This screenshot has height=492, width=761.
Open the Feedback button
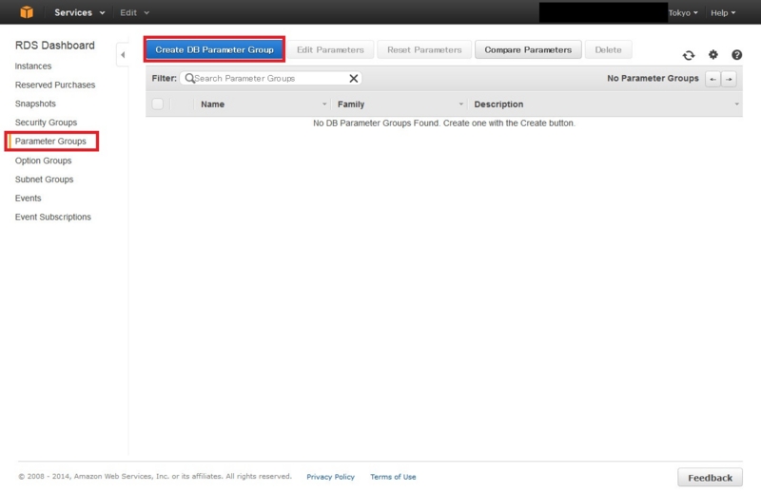click(710, 478)
